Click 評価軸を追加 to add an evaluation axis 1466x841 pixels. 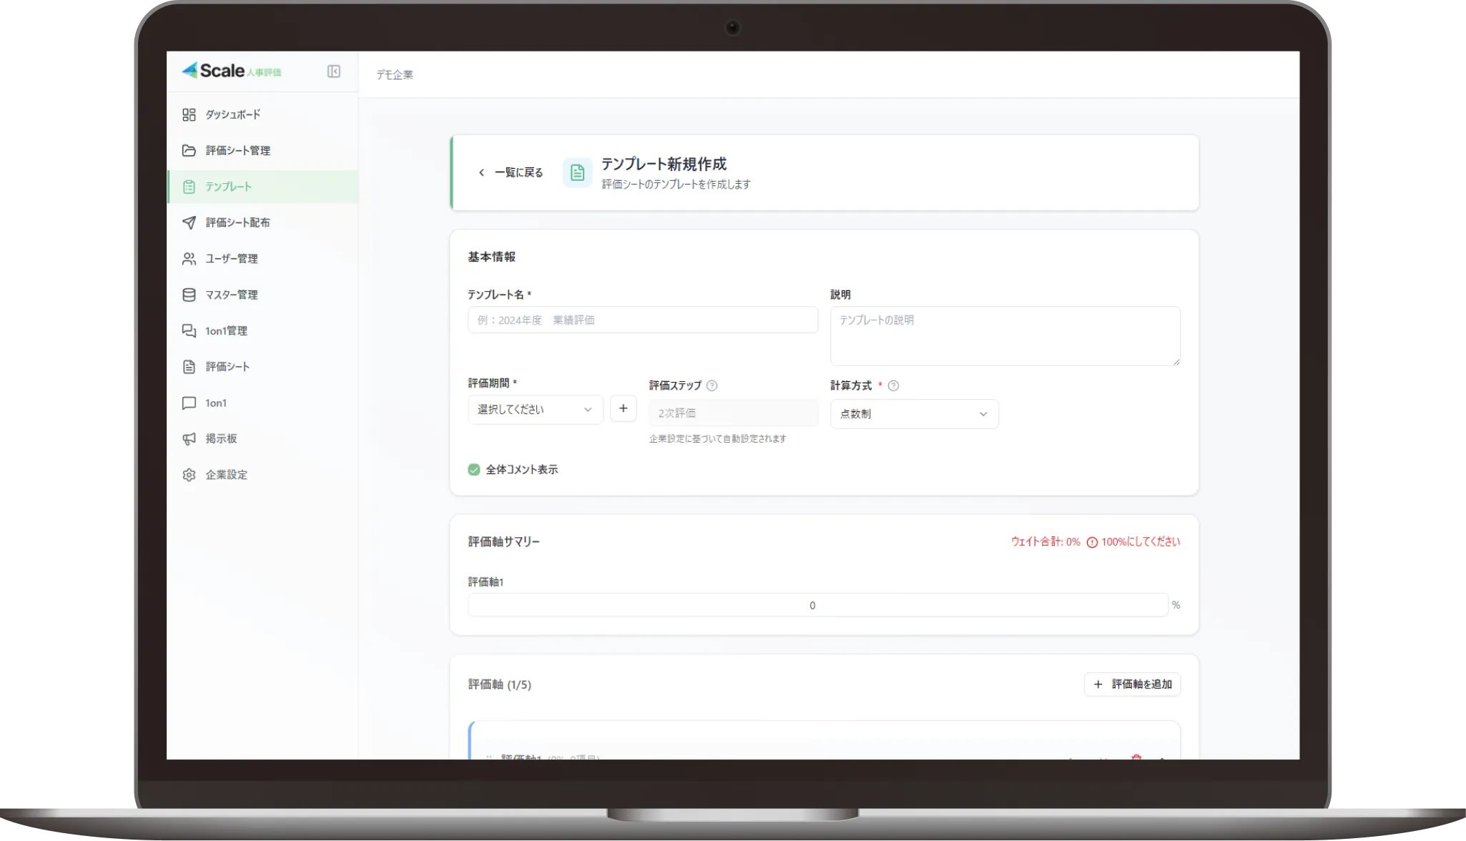point(1132,684)
